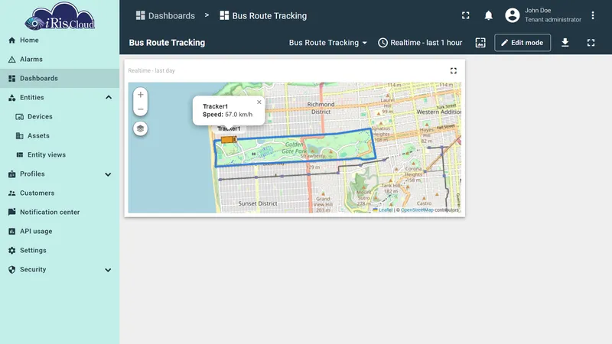Viewport: 612px width, 344px height.
Task: Click the dashboard image settings icon
Action: [480, 43]
